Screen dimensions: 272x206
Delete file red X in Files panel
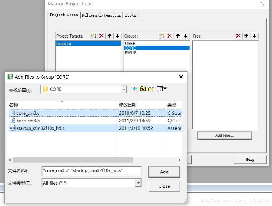pyautogui.click(x=238, y=36)
